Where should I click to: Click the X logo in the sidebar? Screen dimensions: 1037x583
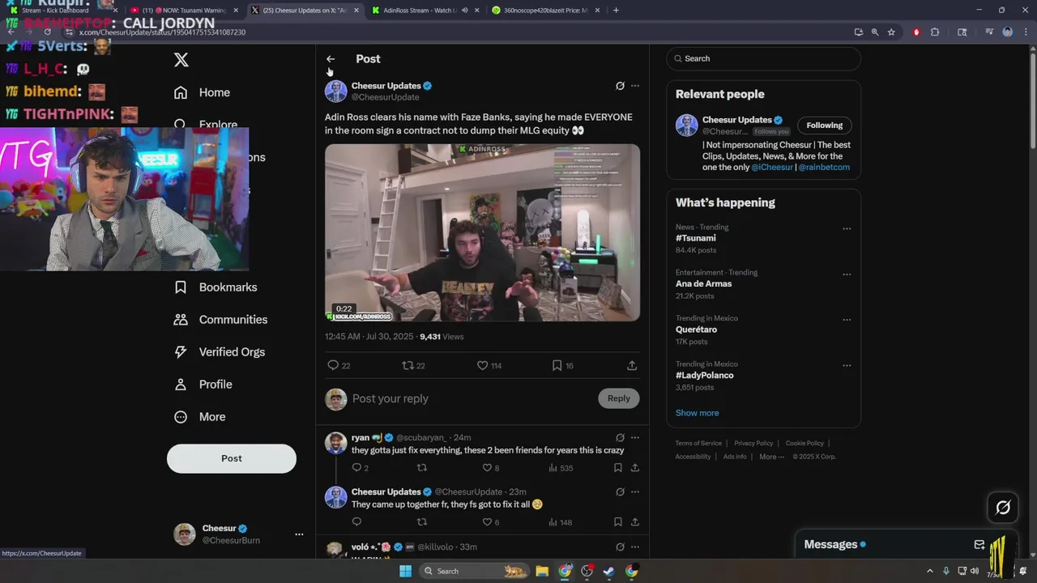[181, 60]
